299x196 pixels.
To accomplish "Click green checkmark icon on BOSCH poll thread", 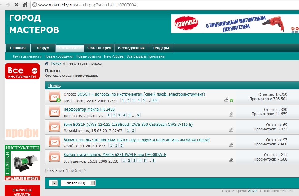I will 231,100.
